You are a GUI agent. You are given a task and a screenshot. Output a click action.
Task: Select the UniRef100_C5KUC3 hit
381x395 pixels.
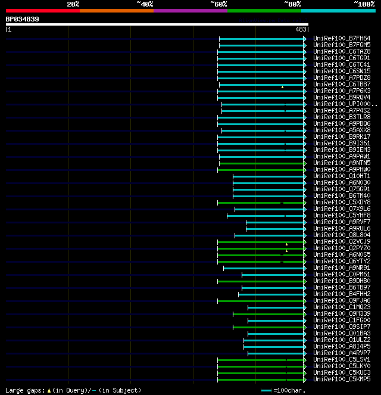342,372
